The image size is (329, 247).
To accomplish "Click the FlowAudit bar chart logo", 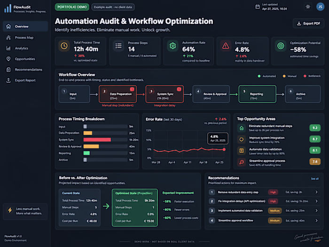I will 8,8.
